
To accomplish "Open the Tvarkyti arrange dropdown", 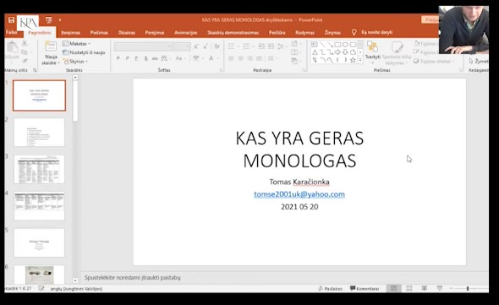I will (x=373, y=52).
